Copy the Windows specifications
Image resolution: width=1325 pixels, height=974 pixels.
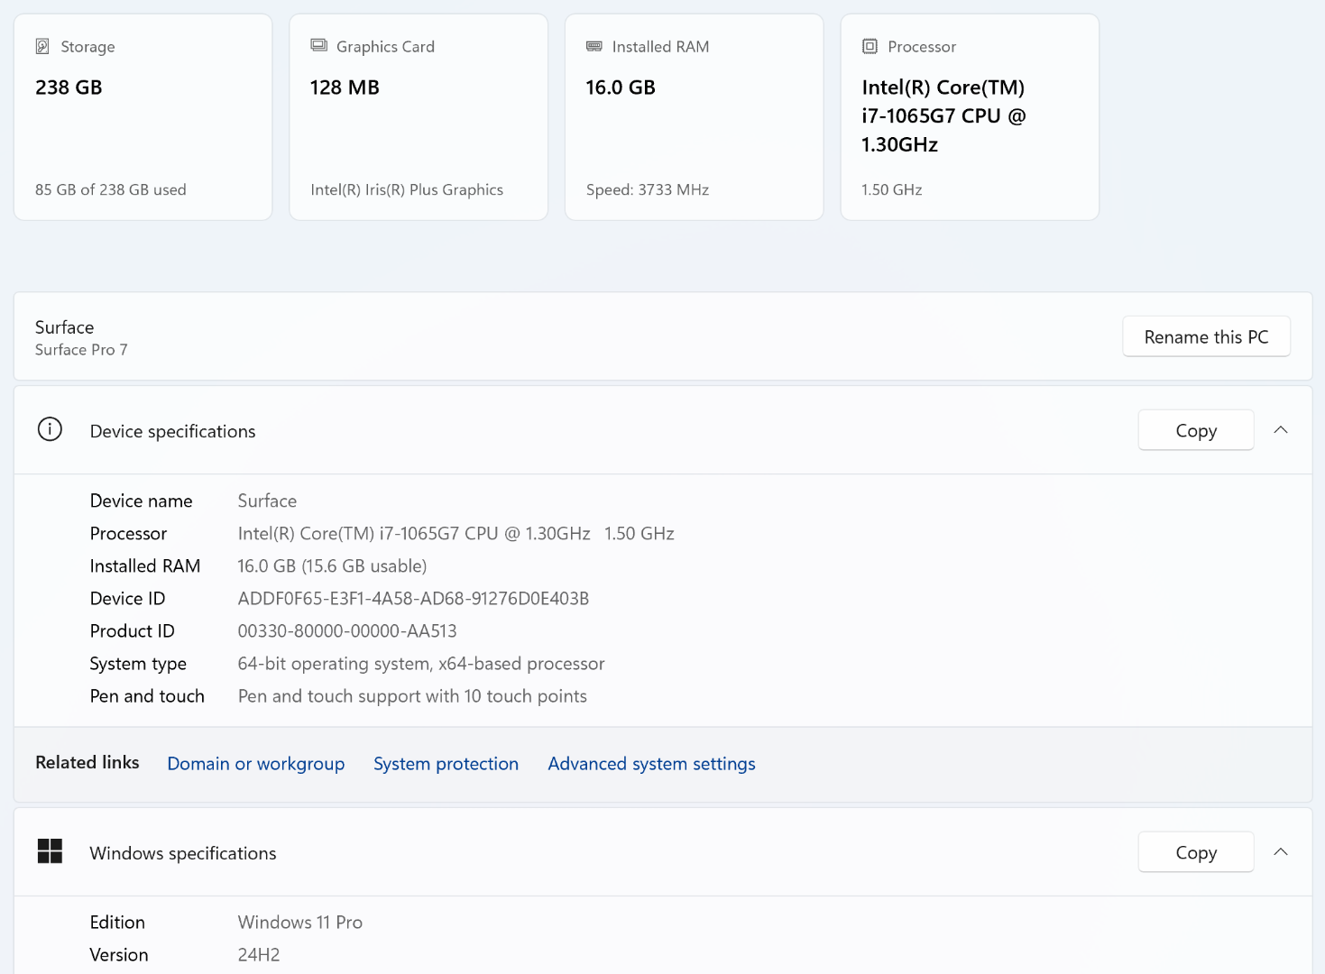point(1196,852)
